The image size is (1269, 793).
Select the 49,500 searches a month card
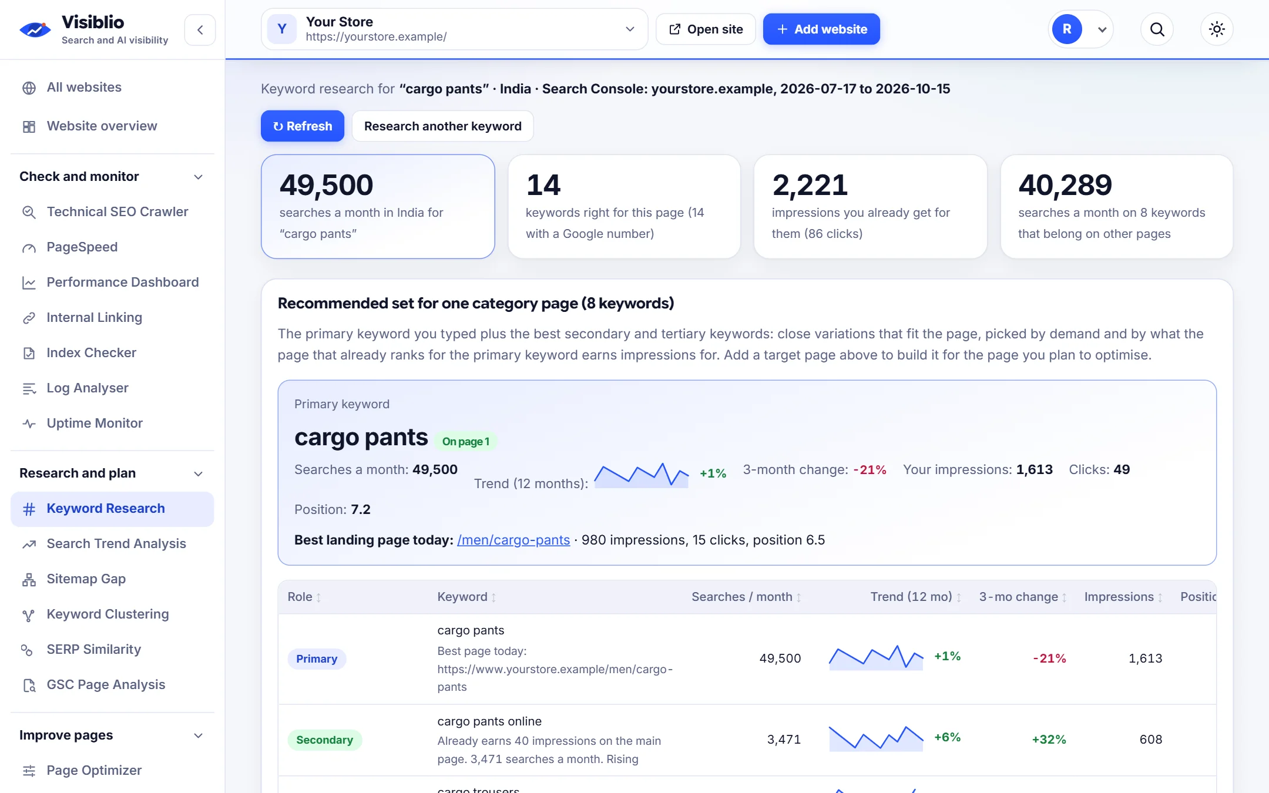click(378, 206)
